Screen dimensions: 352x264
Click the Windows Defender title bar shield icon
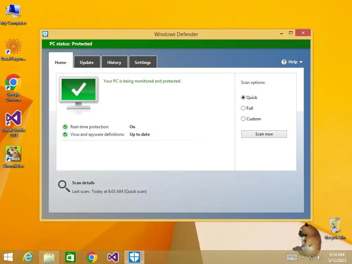point(45,34)
